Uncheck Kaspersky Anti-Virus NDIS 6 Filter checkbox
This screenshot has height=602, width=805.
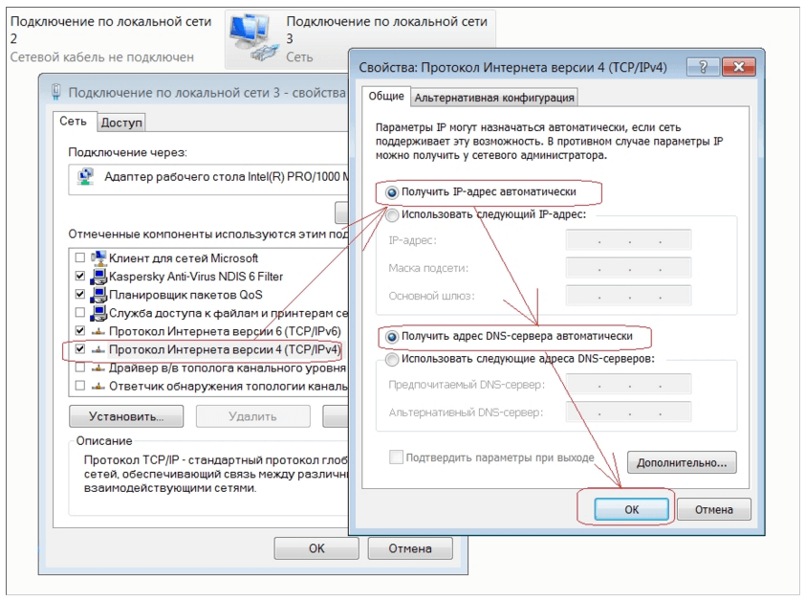coord(80,277)
